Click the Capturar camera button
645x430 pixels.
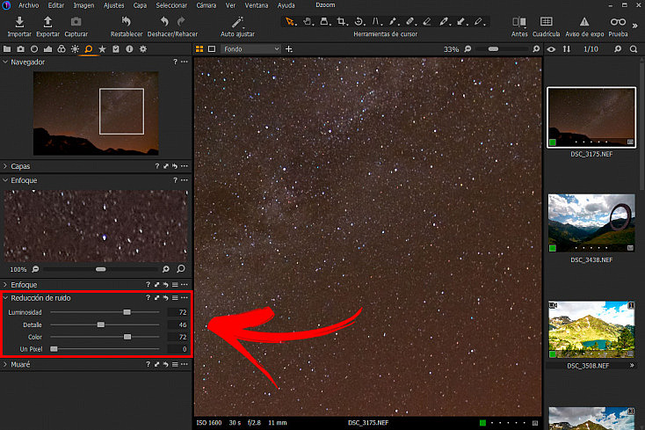pyautogui.click(x=76, y=26)
